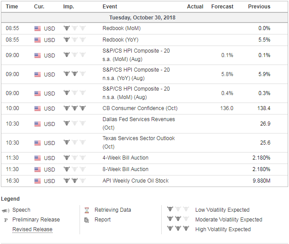
Task: Click volatility bull icons for CB Consumer Confidence
Action: point(75,108)
